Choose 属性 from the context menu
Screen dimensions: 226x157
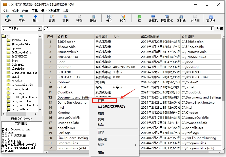[101, 152]
